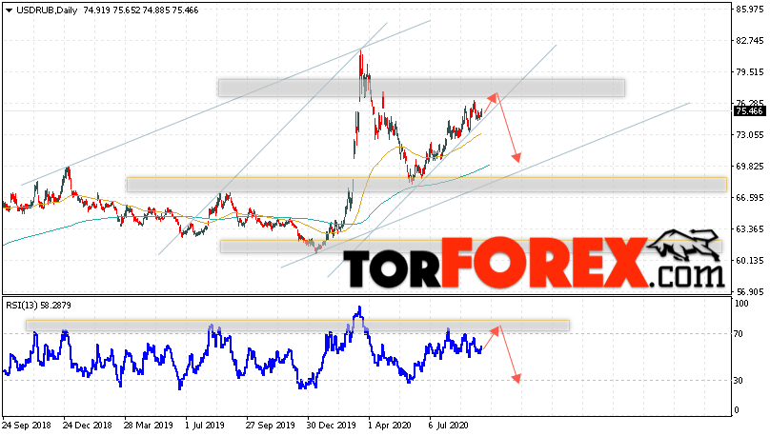Select the 73.055 price axis label

(750, 135)
